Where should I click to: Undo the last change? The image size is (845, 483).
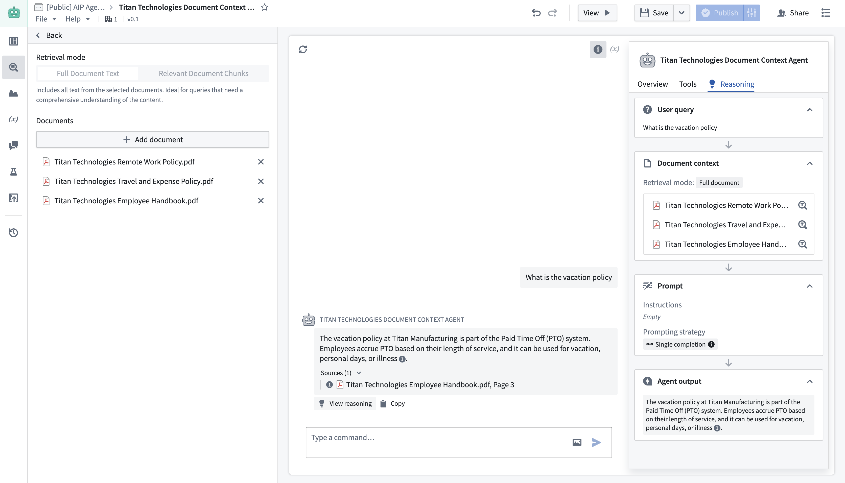pyautogui.click(x=536, y=13)
